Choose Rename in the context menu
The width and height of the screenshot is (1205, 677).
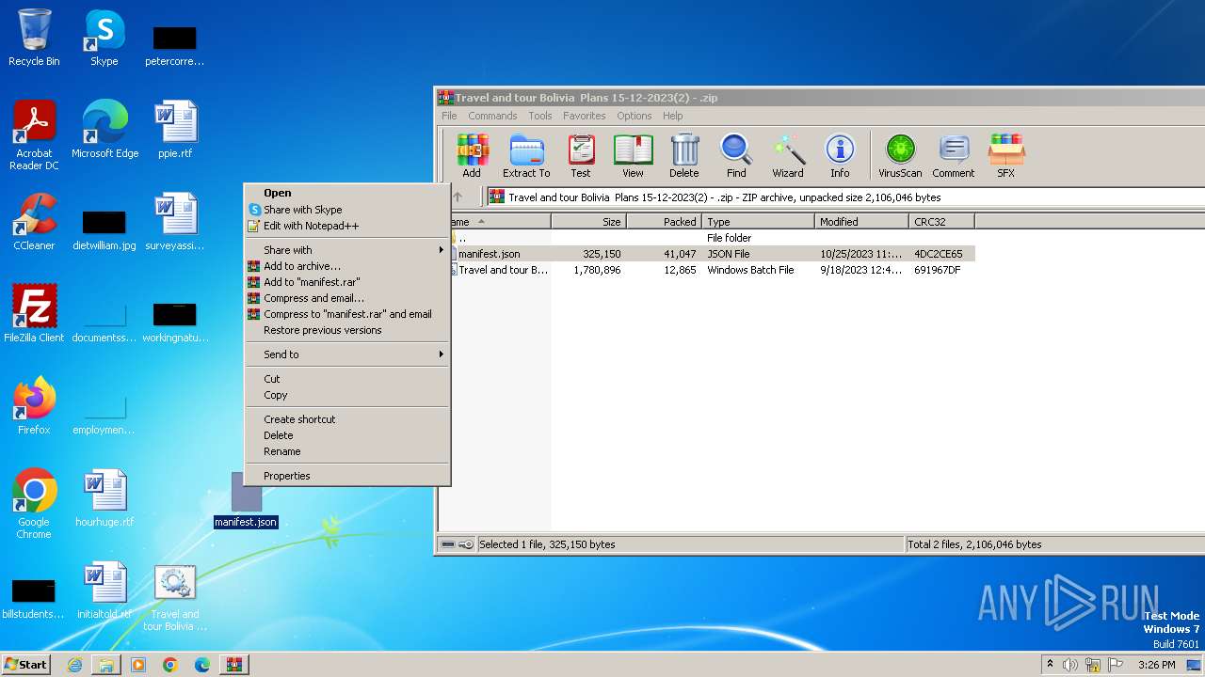[347, 451]
